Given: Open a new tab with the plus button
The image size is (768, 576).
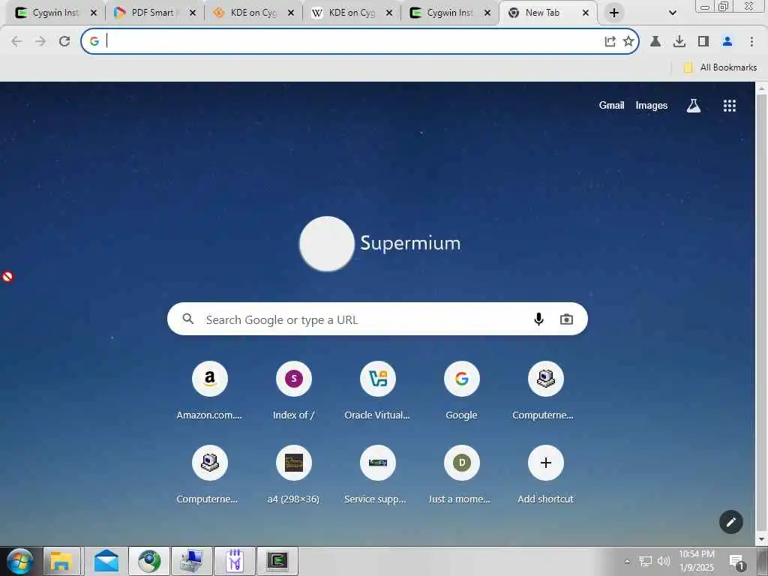Looking at the screenshot, I should 614,13.
